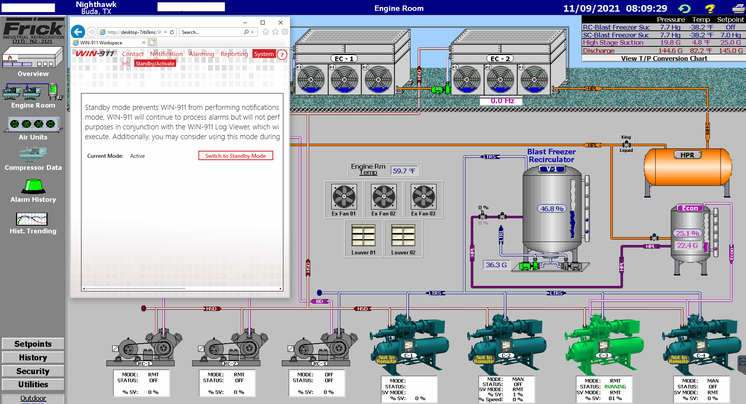Open View T/P Conversion Chart
The width and height of the screenshot is (746, 404).
tap(664, 58)
